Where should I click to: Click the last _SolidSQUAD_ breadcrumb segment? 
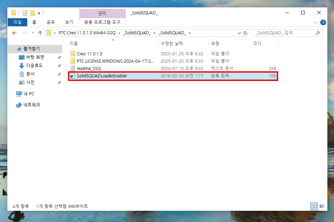[172, 33]
